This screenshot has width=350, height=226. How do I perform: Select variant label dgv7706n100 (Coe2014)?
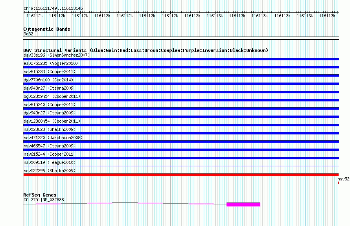(48, 80)
